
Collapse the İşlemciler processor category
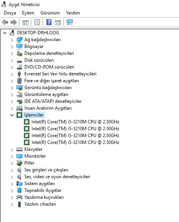tap(12, 115)
